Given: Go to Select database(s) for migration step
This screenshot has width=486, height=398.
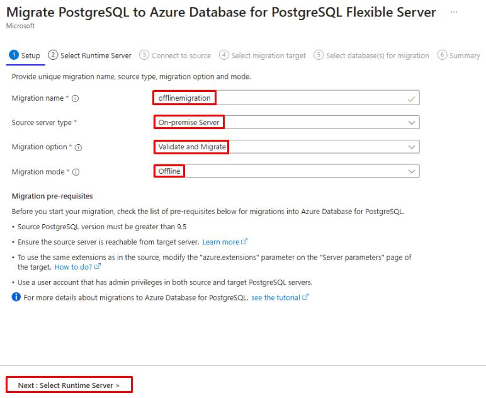Looking at the screenshot, I should click(x=371, y=56).
